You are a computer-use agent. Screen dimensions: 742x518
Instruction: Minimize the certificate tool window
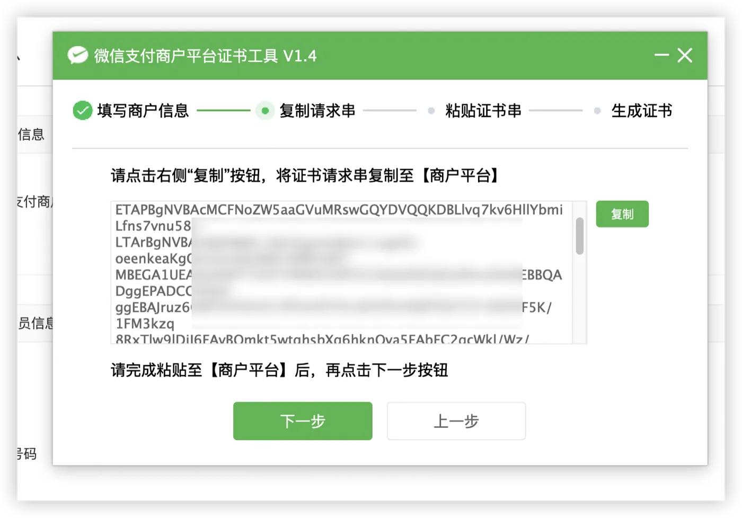pos(661,55)
